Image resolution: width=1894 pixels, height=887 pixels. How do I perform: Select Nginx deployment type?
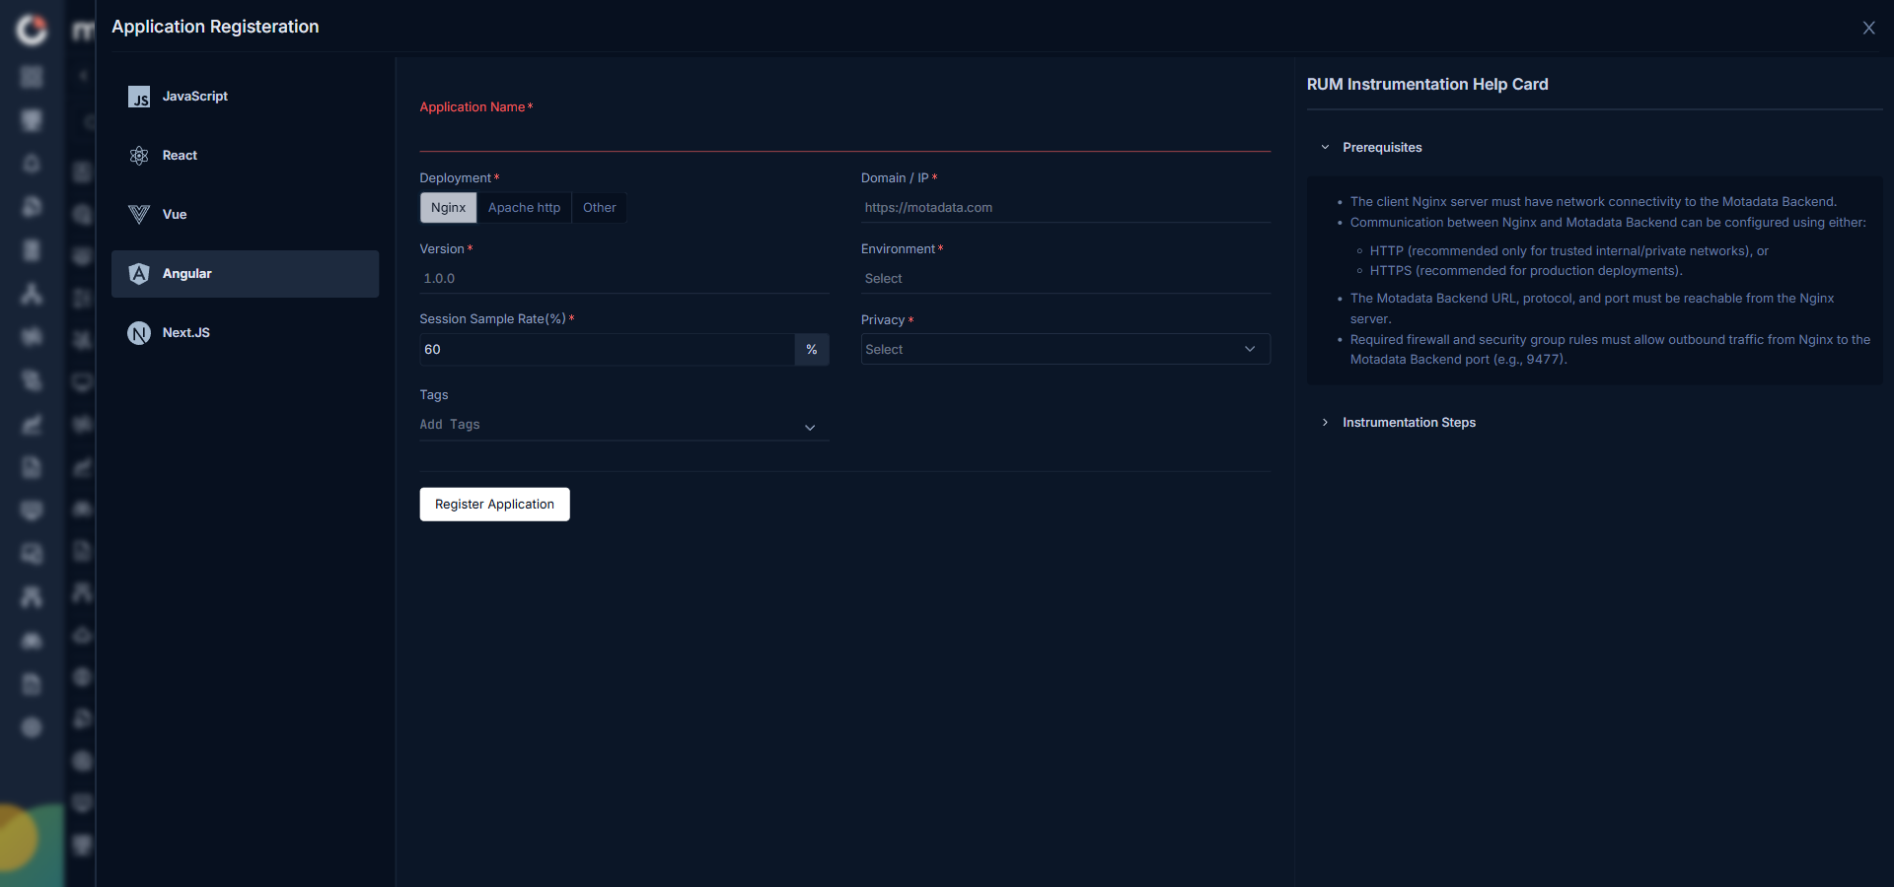[448, 208]
